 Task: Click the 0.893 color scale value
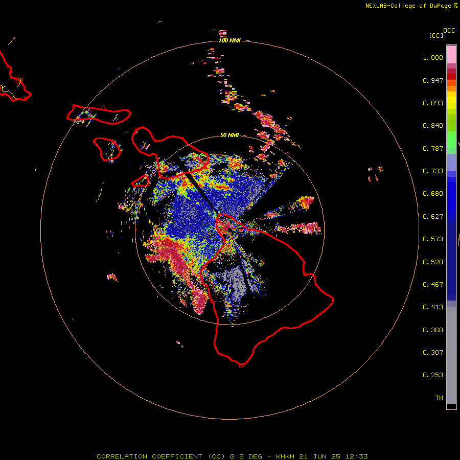(433, 103)
